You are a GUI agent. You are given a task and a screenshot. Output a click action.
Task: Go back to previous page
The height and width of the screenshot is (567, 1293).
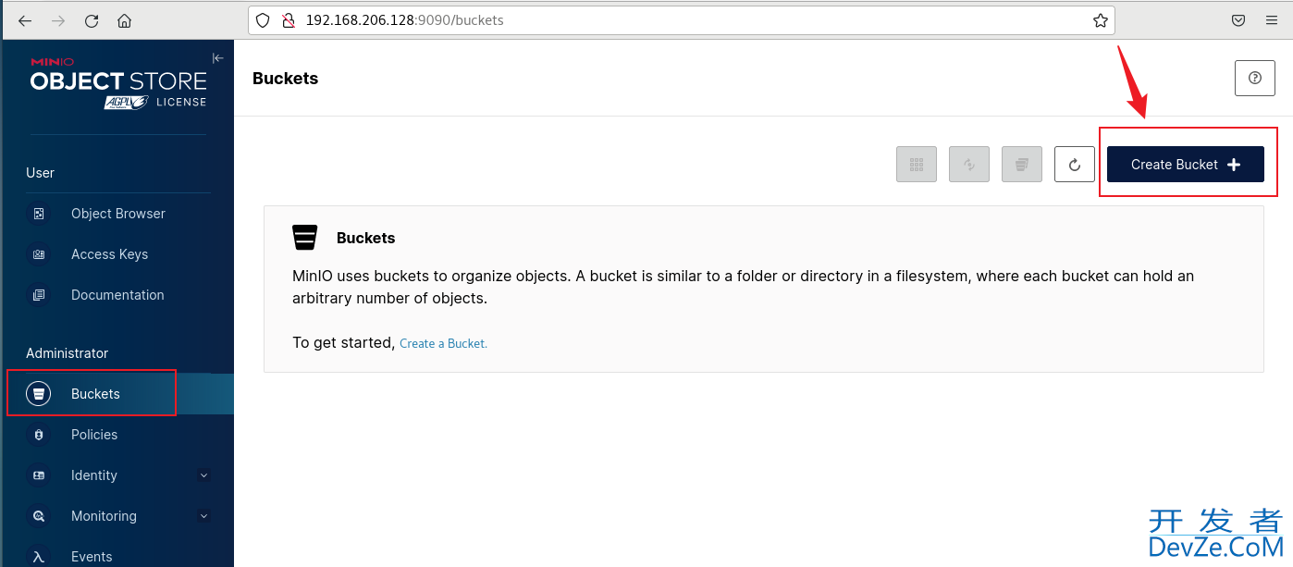coord(25,20)
